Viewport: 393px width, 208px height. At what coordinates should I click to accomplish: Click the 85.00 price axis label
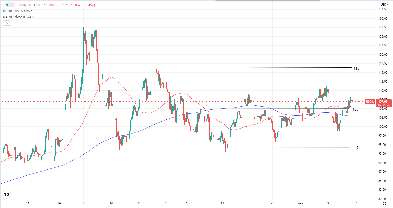click(x=383, y=181)
